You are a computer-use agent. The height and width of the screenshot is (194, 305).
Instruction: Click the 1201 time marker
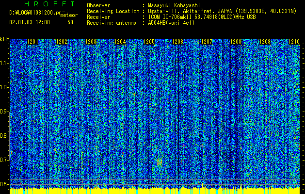[32, 42]
